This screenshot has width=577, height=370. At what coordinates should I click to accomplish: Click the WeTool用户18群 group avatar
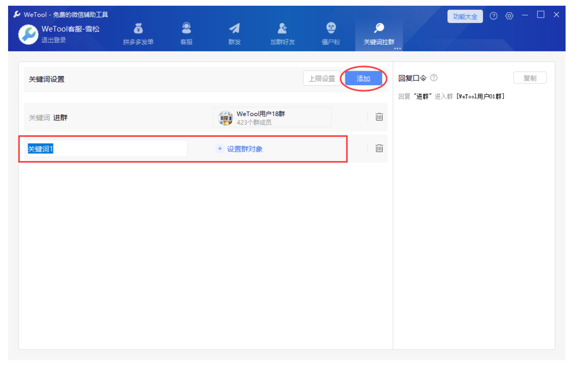225,117
